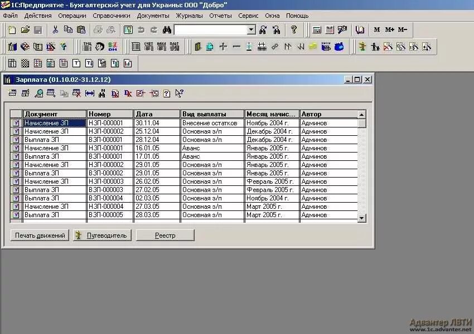Viewport: 474px width, 334px height.
Task: Click the НАКЛ document icon
Action: [161, 46]
